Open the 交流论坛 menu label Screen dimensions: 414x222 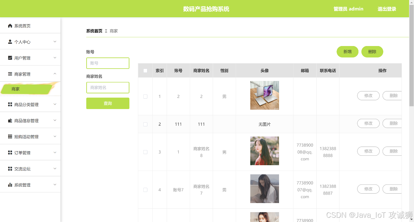coord(22,169)
